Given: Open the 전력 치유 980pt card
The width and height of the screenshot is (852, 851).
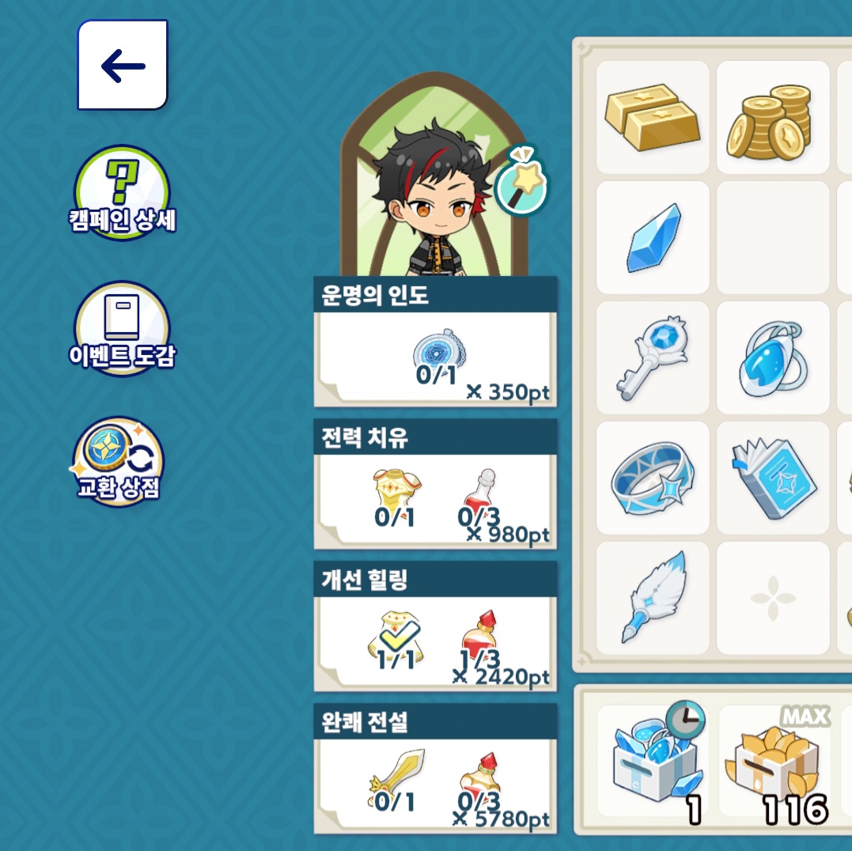Looking at the screenshot, I should (435, 484).
